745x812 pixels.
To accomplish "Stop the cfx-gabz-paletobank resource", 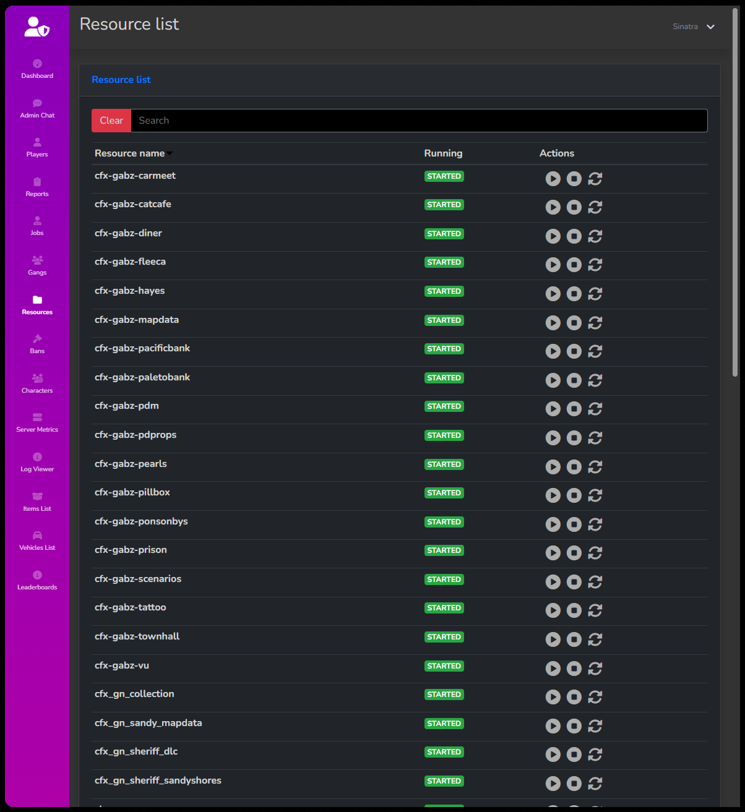I will coord(574,380).
